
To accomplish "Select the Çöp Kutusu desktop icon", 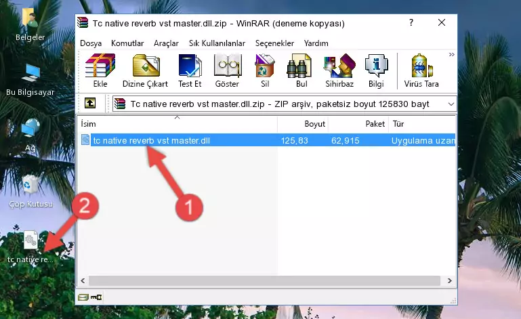I will tap(30, 191).
